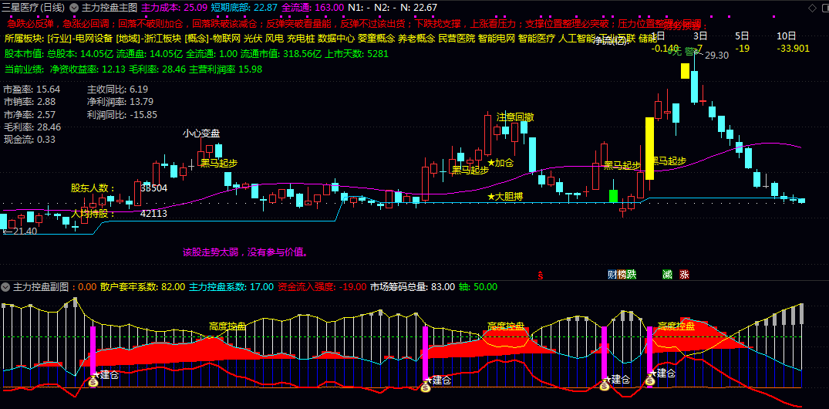Click the 主力控盘系数: 17.00 value
Screen dimensions: 829x409
(x=231, y=287)
